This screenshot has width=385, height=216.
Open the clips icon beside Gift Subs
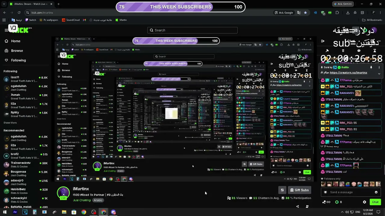(x=282, y=190)
